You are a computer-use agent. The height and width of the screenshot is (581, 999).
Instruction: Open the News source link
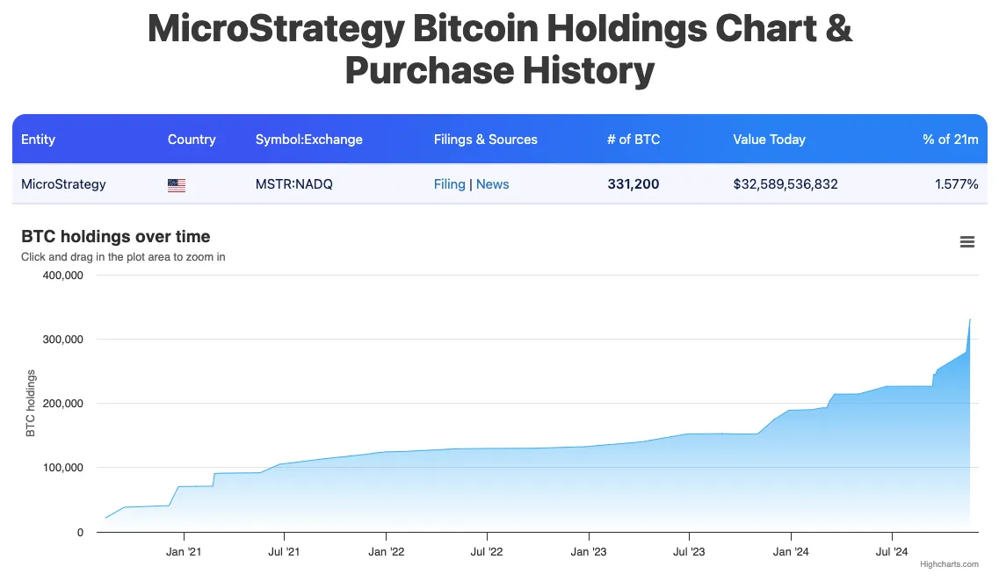tap(493, 184)
